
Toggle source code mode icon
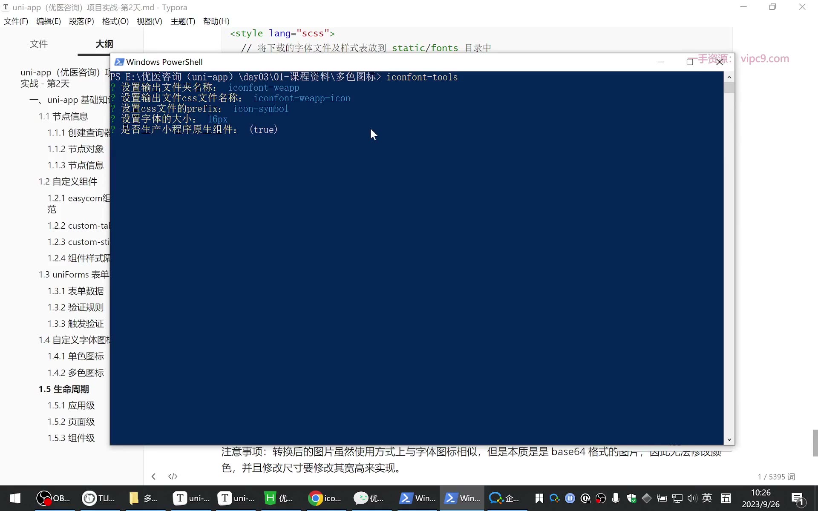[173, 477]
